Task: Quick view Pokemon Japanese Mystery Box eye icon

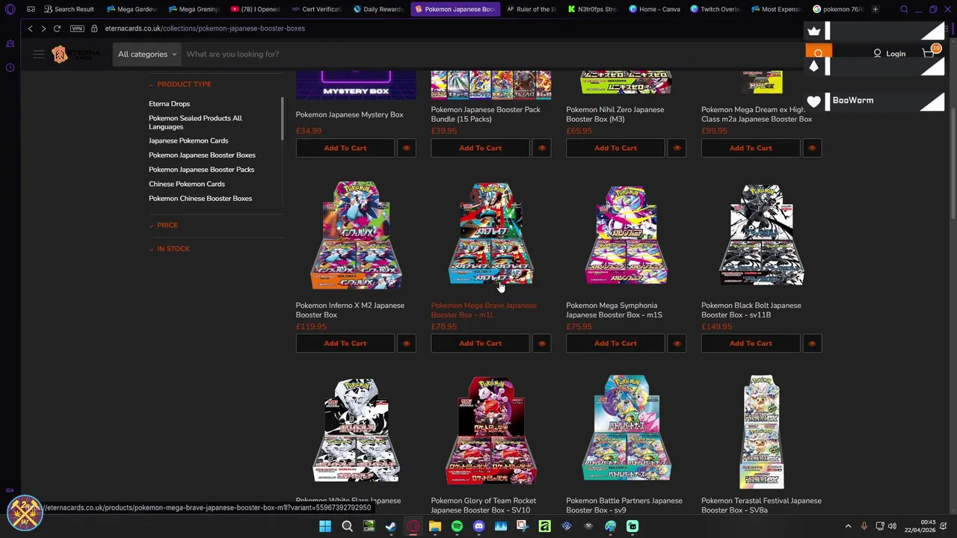Action: [x=406, y=148]
